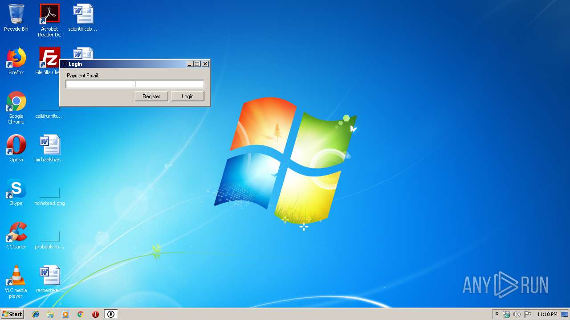Viewport: 570px width, 320px height.
Task: Click the Register button
Action: pyautogui.click(x=151, y=96)
